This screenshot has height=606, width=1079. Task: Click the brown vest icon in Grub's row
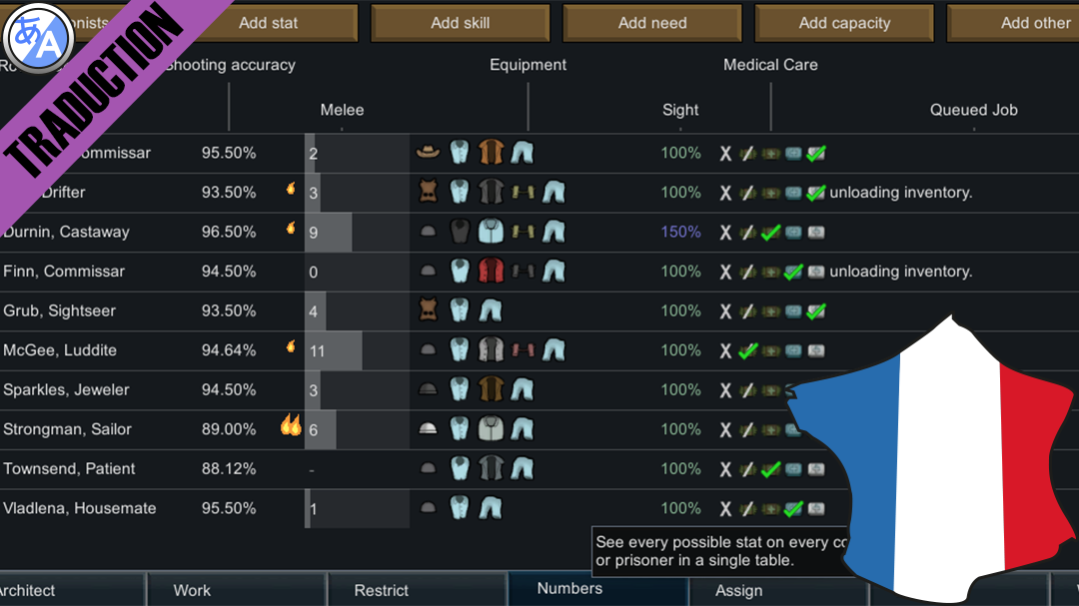pos(428,310)
